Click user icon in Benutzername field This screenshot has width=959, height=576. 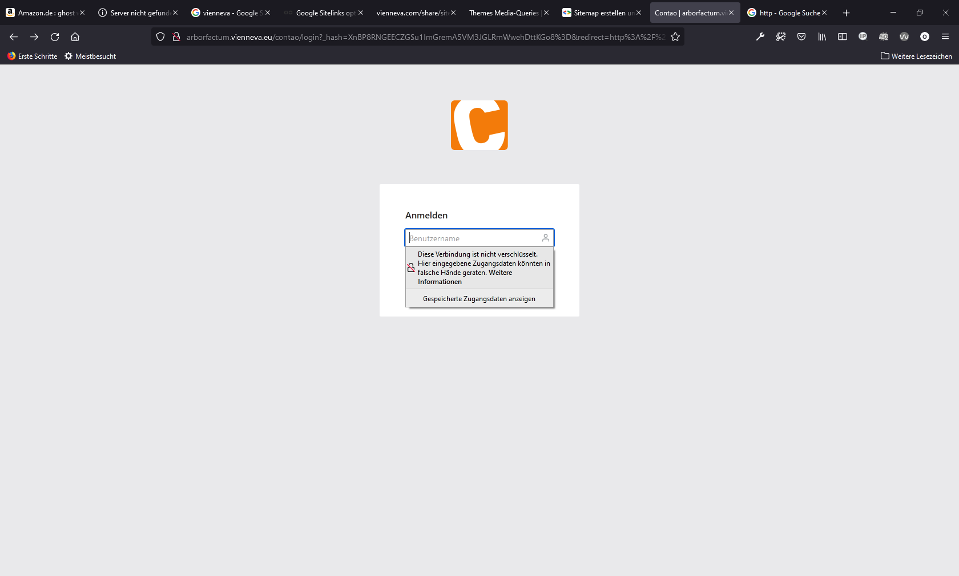click(x=546, y=238)
